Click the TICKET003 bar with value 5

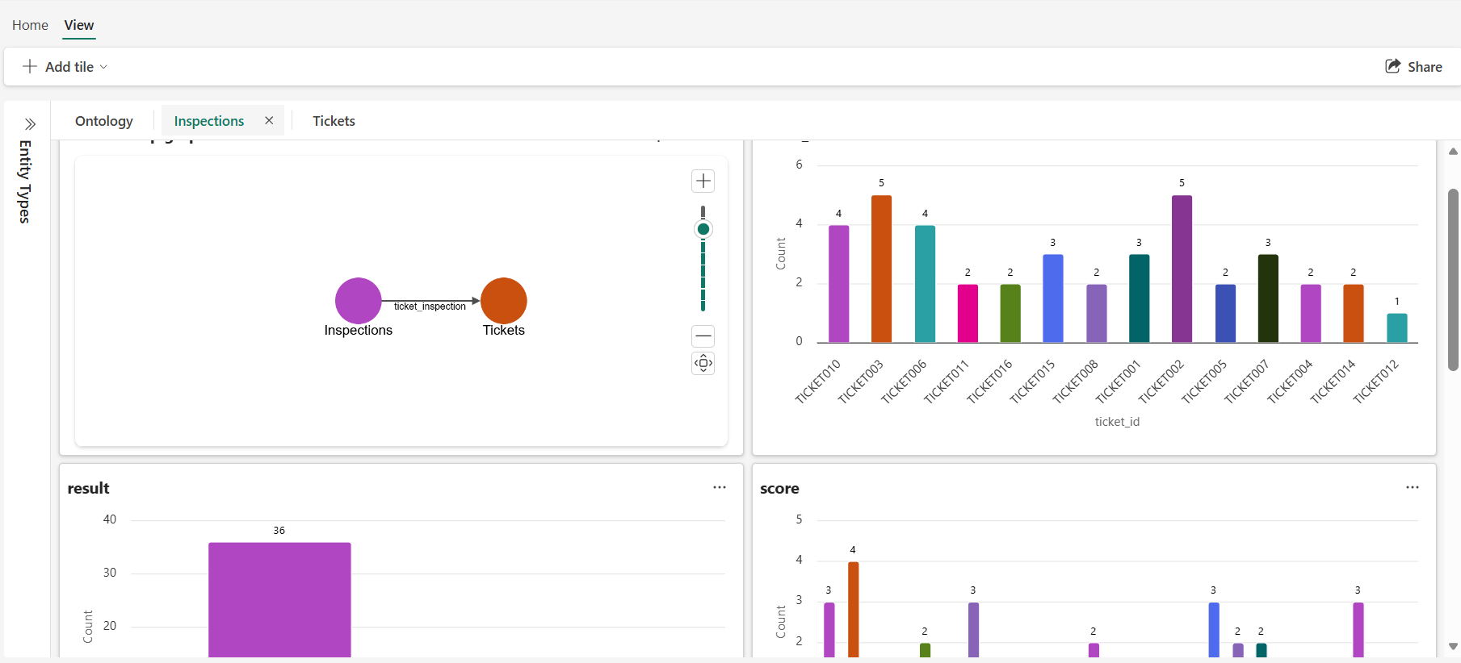tap(882, 269)
